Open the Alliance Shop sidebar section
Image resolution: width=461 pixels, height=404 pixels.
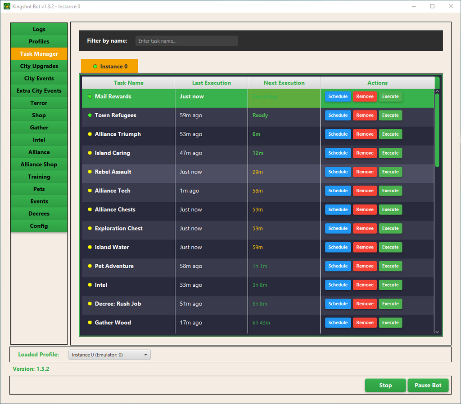click(39, 164)
